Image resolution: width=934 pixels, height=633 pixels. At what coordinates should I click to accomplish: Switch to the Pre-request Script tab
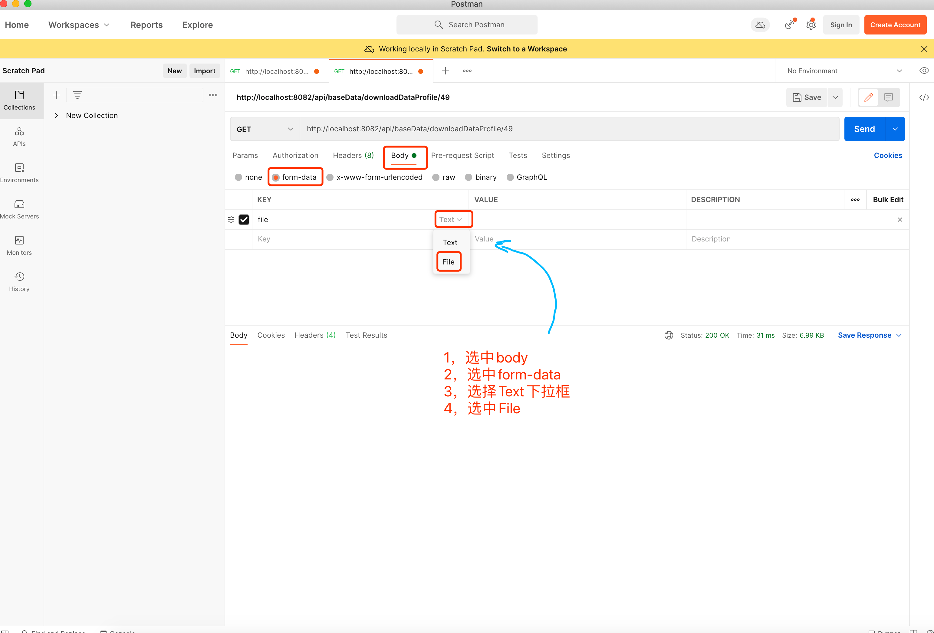462,156
